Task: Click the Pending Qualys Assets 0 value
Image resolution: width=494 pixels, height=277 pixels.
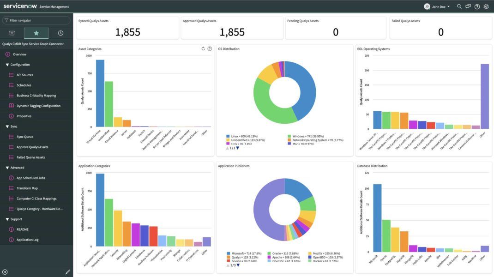Action: point(336,32)
